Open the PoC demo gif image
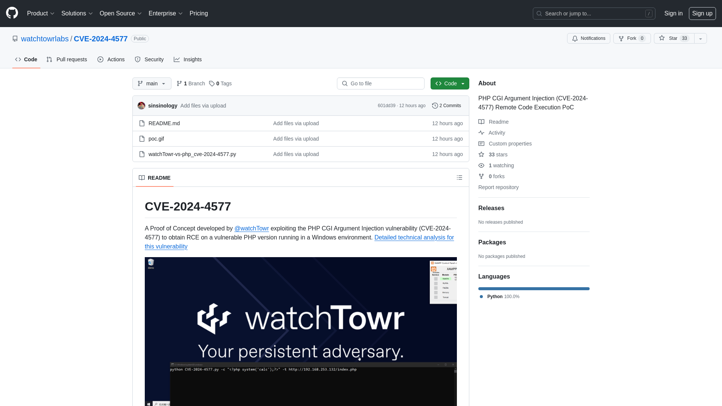This screenshot has width=722, height=406. point(301,332)
